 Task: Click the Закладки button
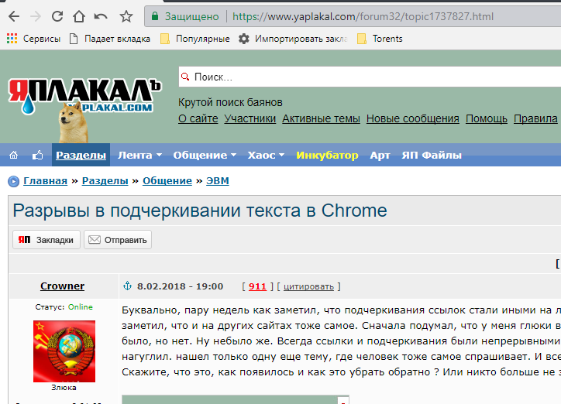[46, 240]
